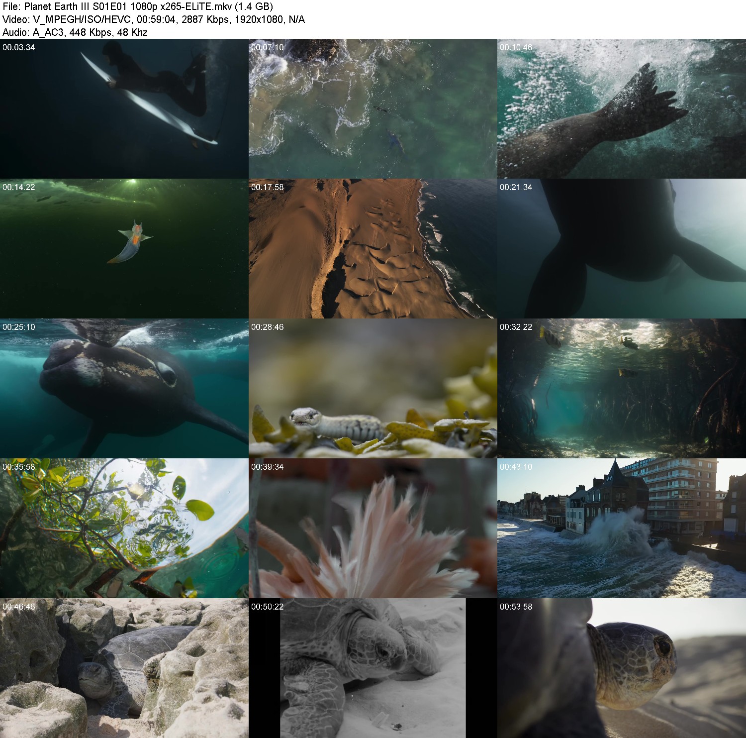Click the 00:03:34 diver with surfboard thumbnail

click(x=124, y=108)
